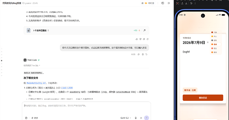Click the '改了哪些文件' heading

[x=31, y=78]
